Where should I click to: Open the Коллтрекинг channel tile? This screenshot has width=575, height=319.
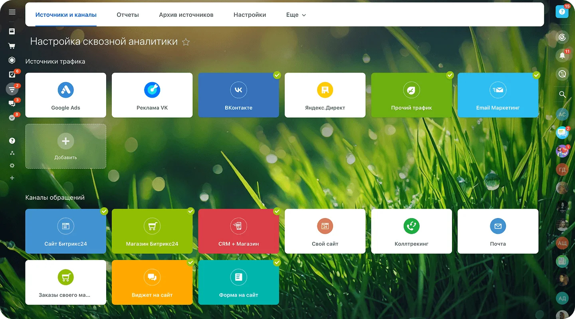[x=411, y=231]
